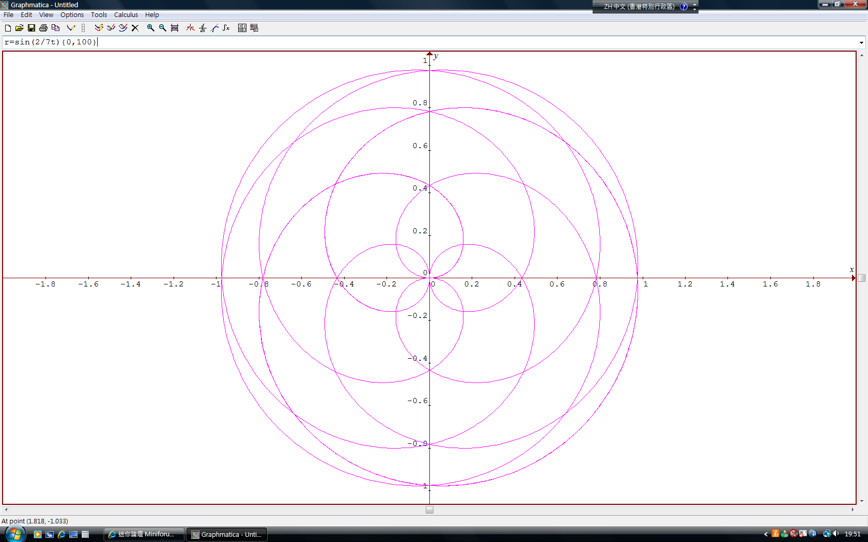Click the Redraw All Graphs icon
Screen dimensions: 868x542
point(99,28)
